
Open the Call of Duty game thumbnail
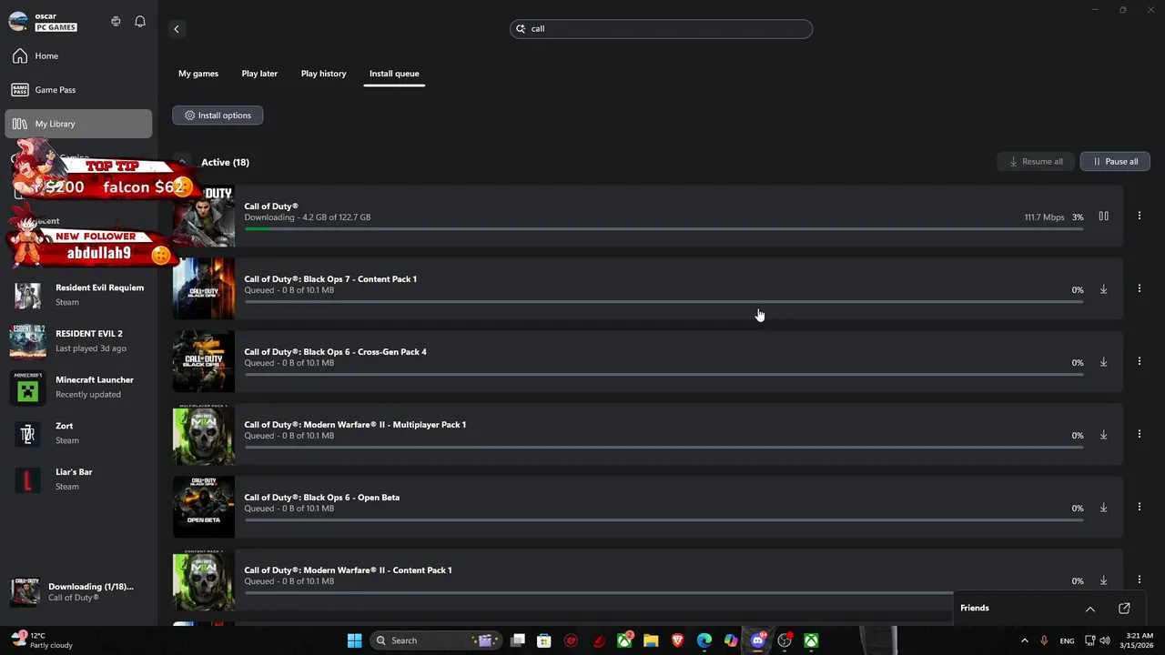[x=204, y=217]
